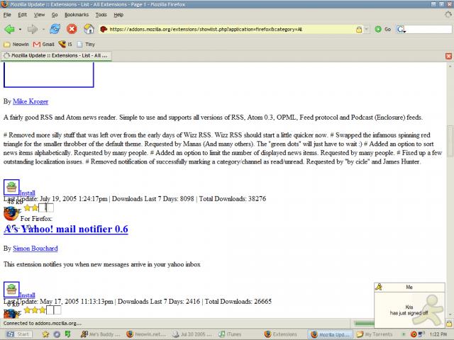Click the Kris has just signed off notification
The image size is (454, 340).
(409, 310)
